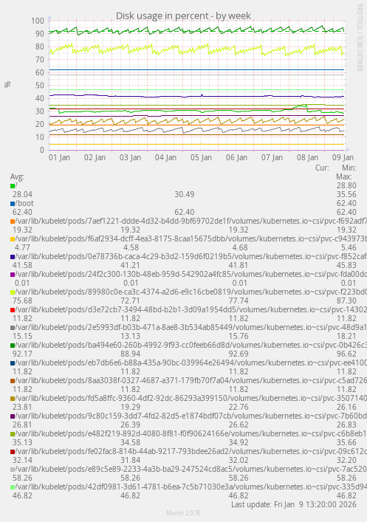Viewport: 367px width, 522px height.
Task: Click the magenta swatch for pod 24f2c300-130b
Action: point(13,275)
